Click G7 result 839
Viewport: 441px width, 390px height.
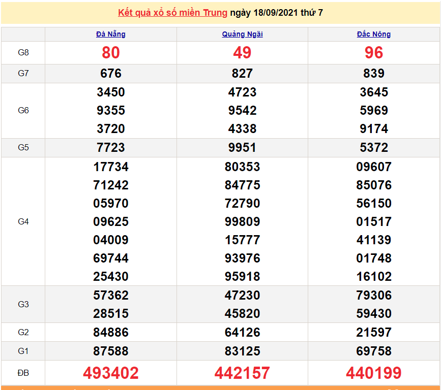point(374,73)
